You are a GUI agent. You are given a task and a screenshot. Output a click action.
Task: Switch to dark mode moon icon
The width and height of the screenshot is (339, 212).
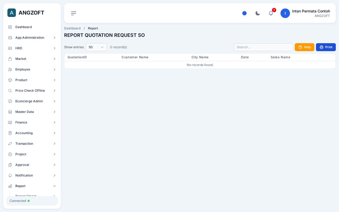click(258, 13)
